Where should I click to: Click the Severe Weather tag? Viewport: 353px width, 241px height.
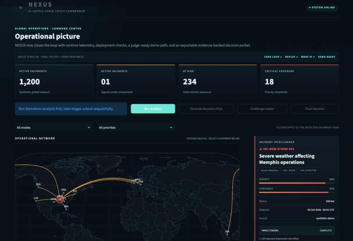(269, 170)
